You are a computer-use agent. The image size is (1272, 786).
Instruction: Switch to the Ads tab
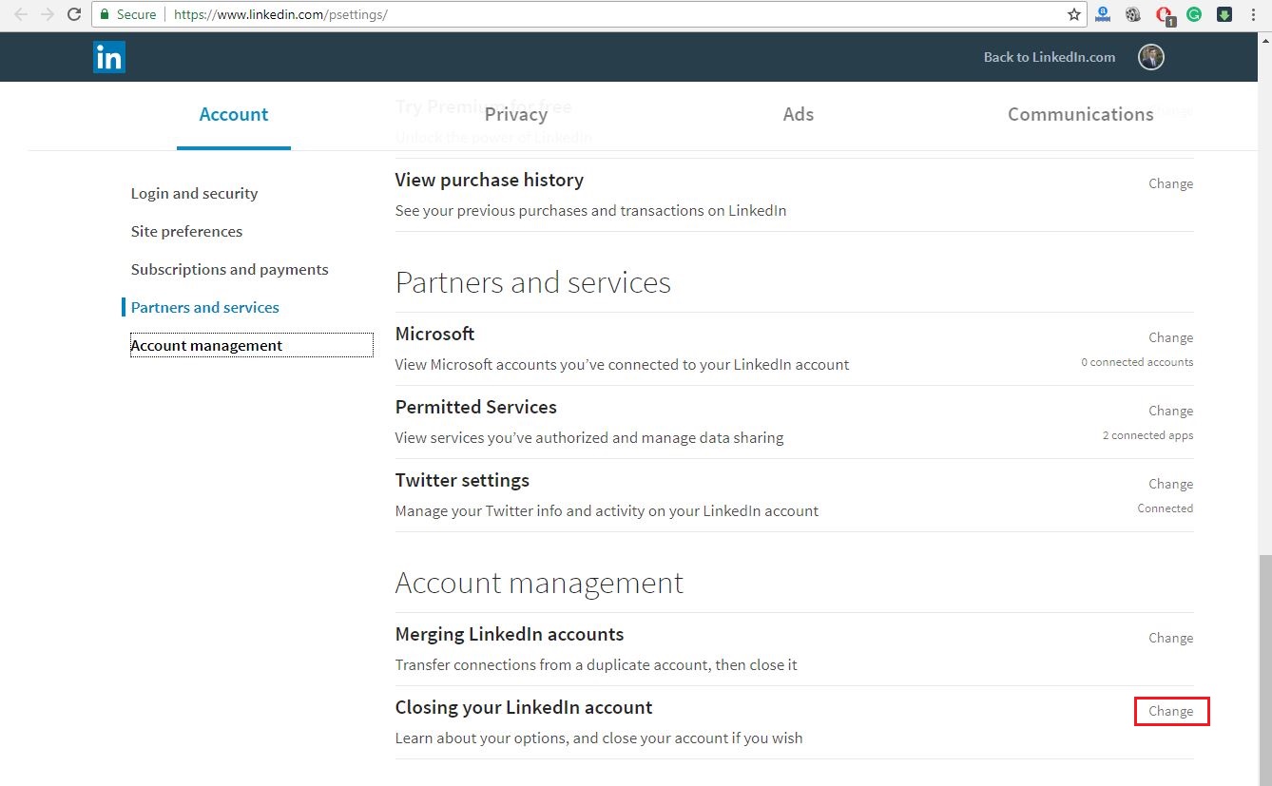pyautogui.click(x=799, y=115)
